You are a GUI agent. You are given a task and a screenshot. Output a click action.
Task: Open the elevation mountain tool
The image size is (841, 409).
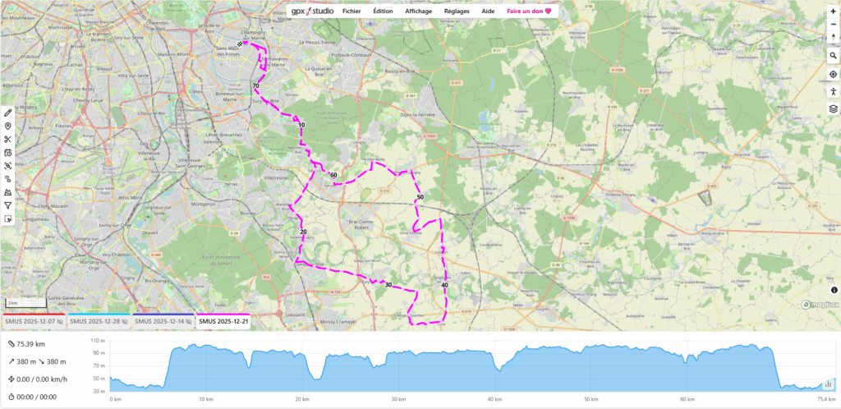coord(8,191)
